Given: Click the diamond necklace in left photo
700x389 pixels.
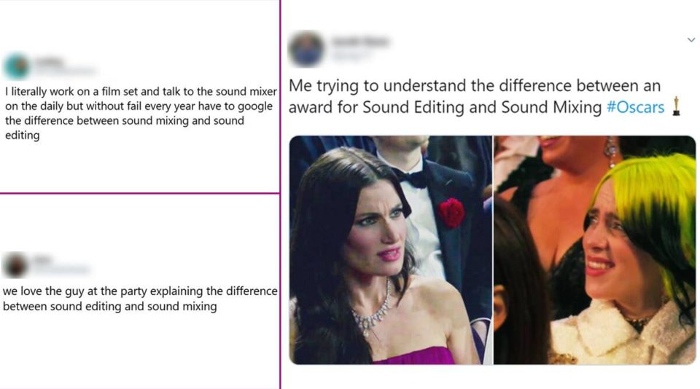Looking at the screenshot, I should 373,311.
